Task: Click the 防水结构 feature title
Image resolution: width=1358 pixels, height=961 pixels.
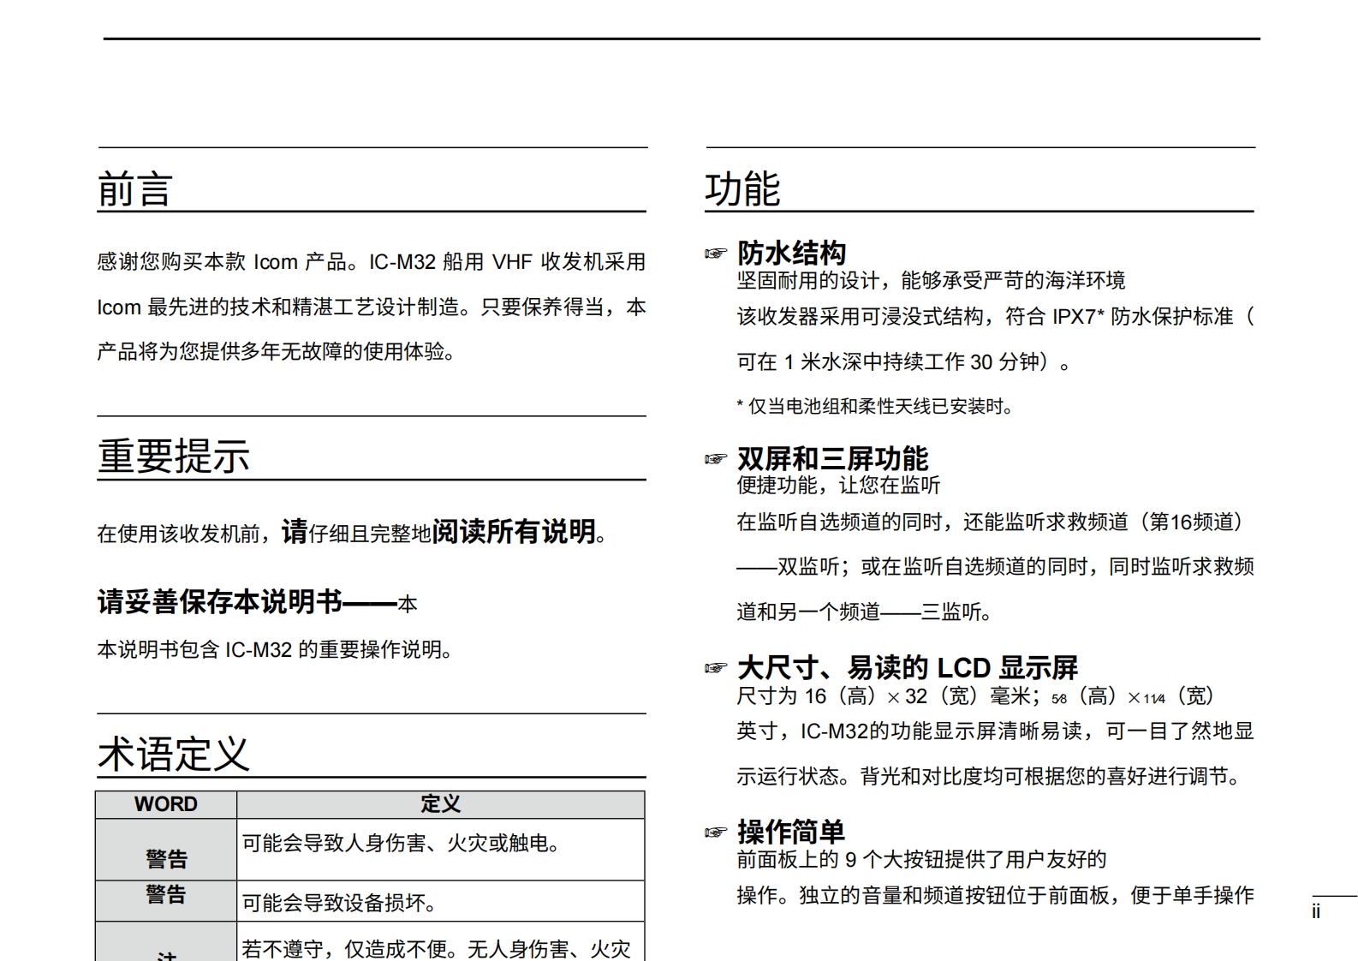Action: click(x=791, y=254)
